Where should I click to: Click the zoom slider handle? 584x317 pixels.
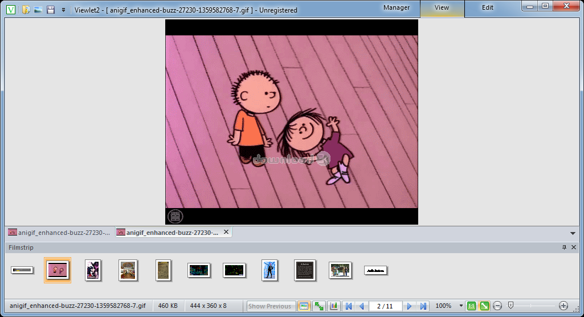click(x=511, y=306)
